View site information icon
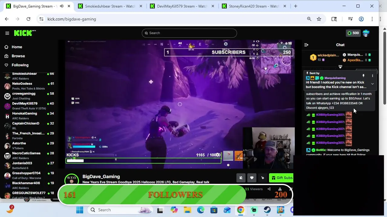 (x=41, y=19)
